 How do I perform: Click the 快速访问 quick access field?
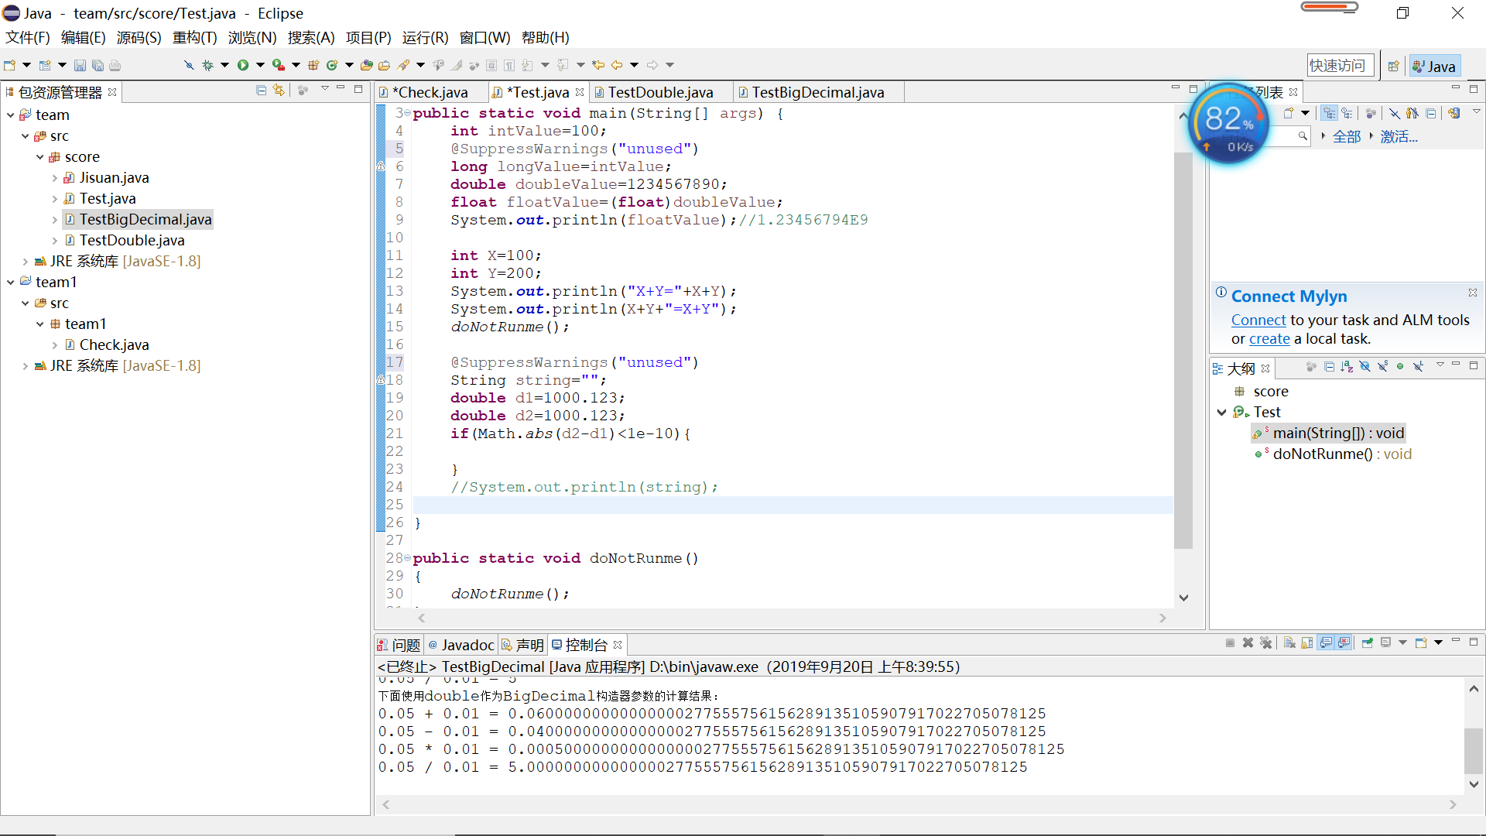(x=1340, y=66)
